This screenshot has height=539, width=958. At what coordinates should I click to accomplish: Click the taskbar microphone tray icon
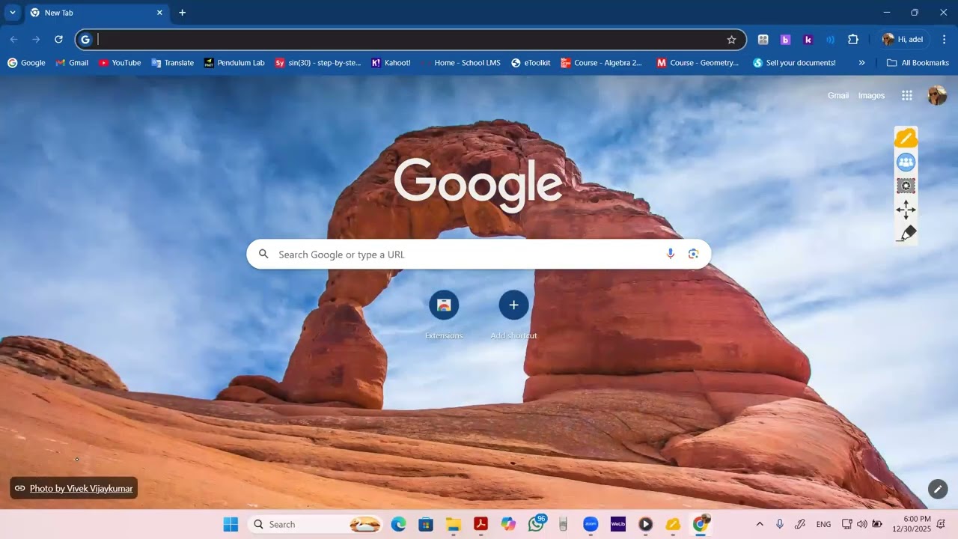(x=780, y=524)
